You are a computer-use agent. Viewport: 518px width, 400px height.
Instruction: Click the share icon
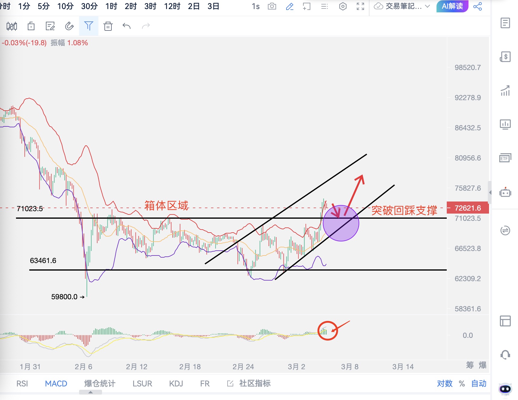[478, 6]
